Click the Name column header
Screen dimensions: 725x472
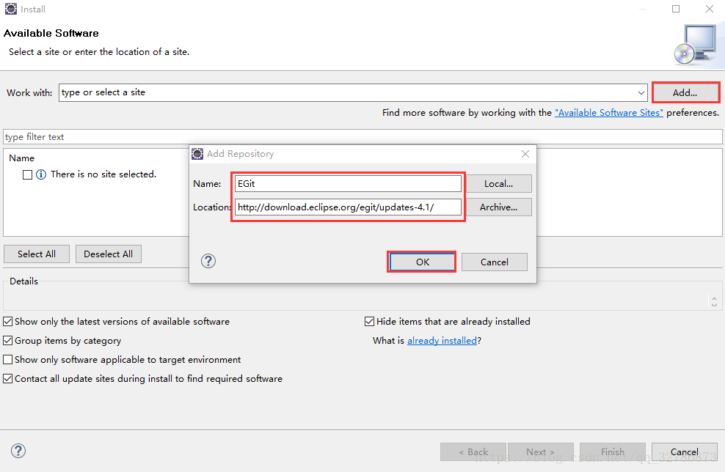(x=22, y=158)
